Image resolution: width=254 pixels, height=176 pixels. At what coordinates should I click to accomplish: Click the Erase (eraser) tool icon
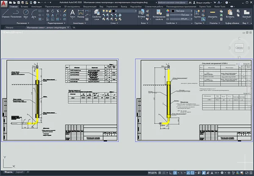click(65, 11)
